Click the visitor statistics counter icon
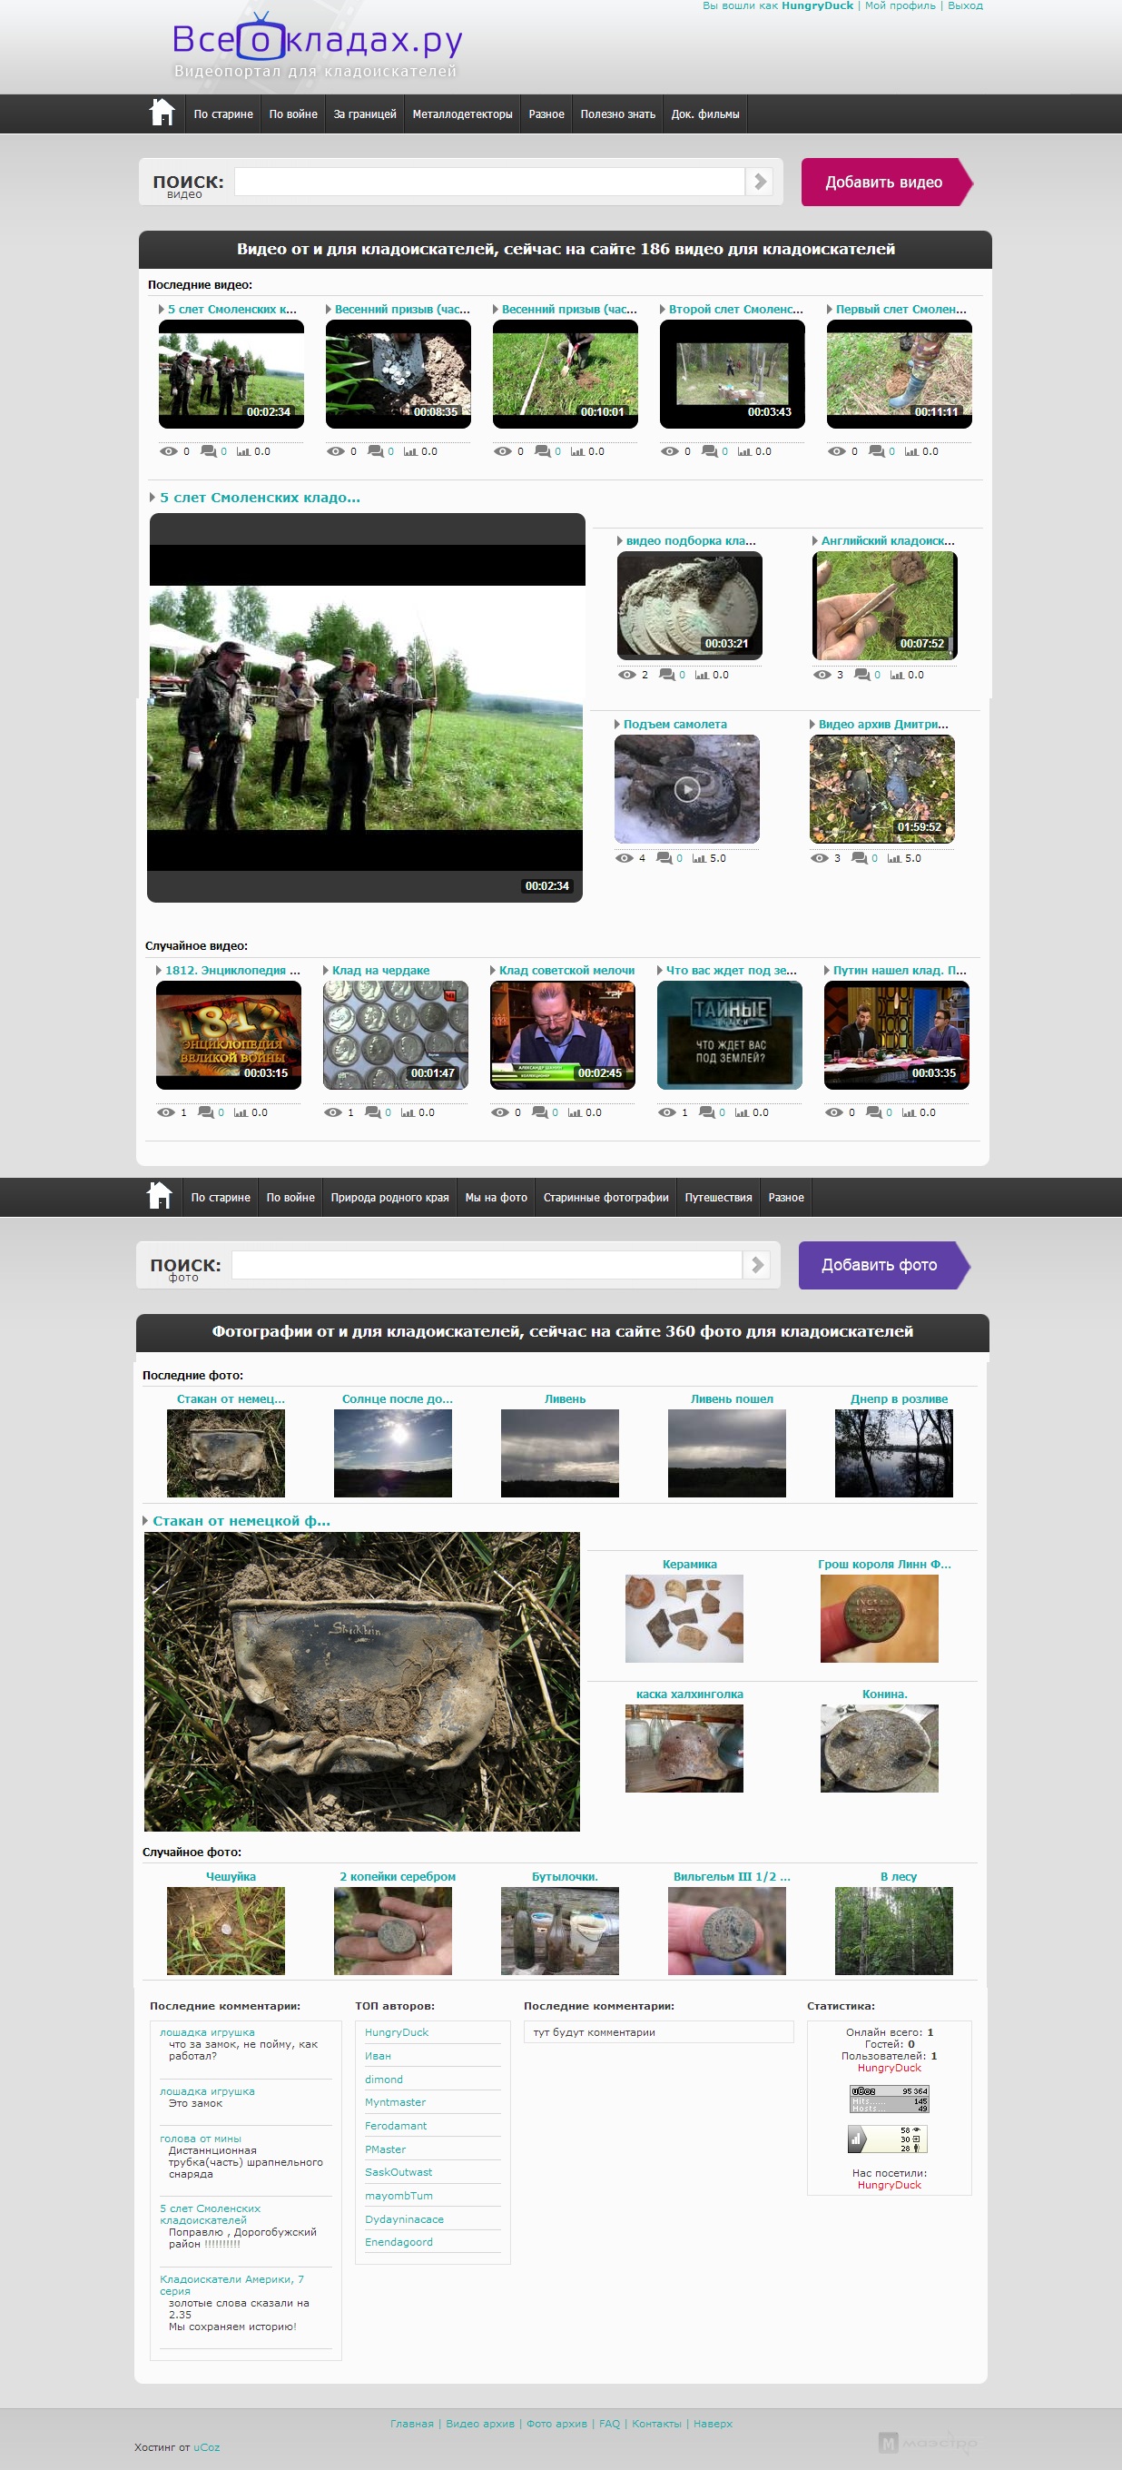The width and height of the screenshot is (1122, 2470). (887, 2139)
